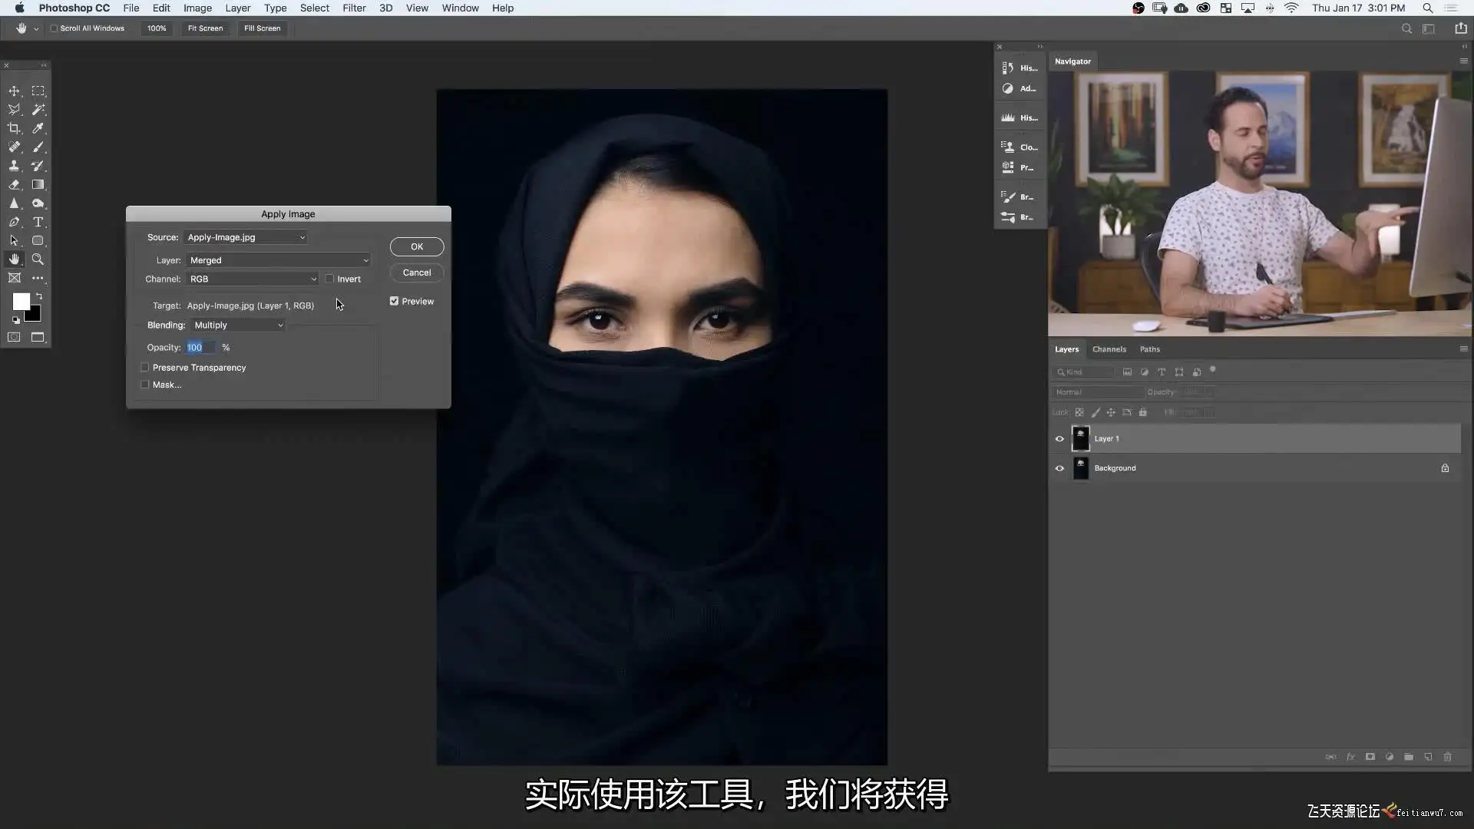Select the Rectangular Marquee tool
This screenshot has height=829, width=1474.
[x=38, y=91]
